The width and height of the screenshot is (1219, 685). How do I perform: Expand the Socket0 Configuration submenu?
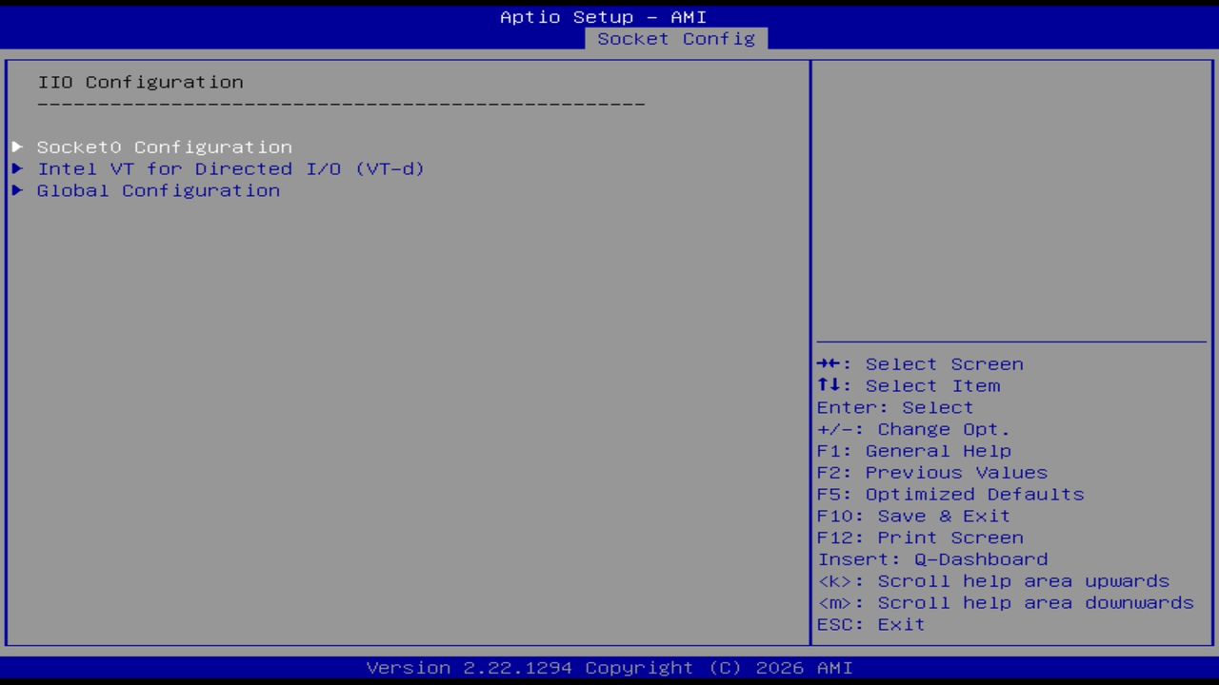pyautogui.click(x=164, y=147)
